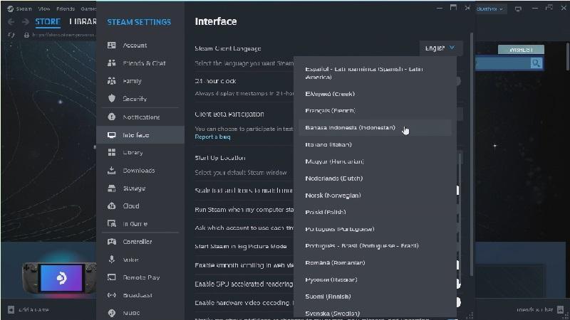570x320 pixels.
Task: Click the Friends & Chat sidebar icon
Action: pos(112,63)
